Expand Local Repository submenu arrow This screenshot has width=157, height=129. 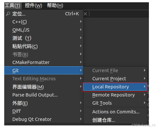(145, 86)
